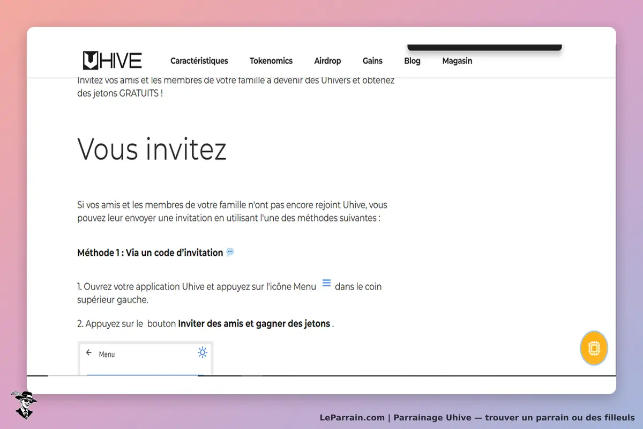The width and height of the screenshot is (643, 429).
Task: Click the dark bar at top right of header
Action: 484,48
